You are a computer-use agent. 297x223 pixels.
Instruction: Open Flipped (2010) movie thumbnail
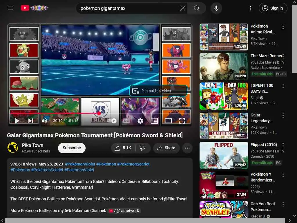(224, 155)
